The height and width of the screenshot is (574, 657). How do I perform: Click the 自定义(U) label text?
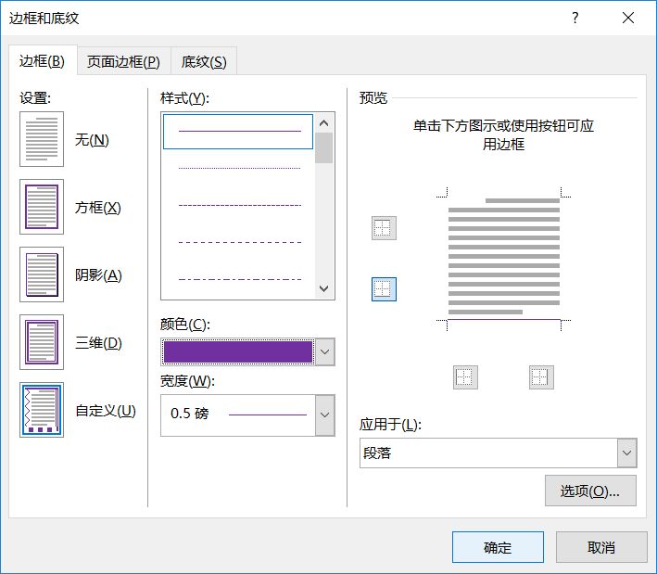(x=106, y=411)
